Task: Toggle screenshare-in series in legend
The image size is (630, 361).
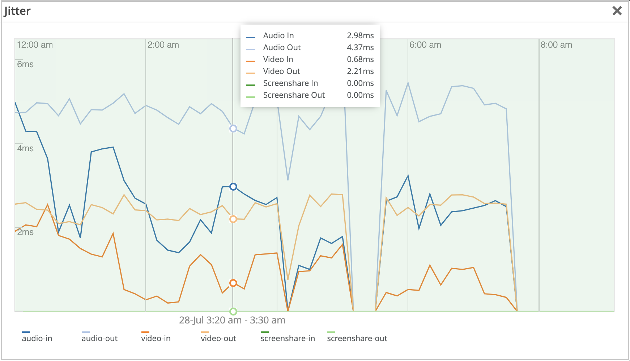Action: [288, 338]
